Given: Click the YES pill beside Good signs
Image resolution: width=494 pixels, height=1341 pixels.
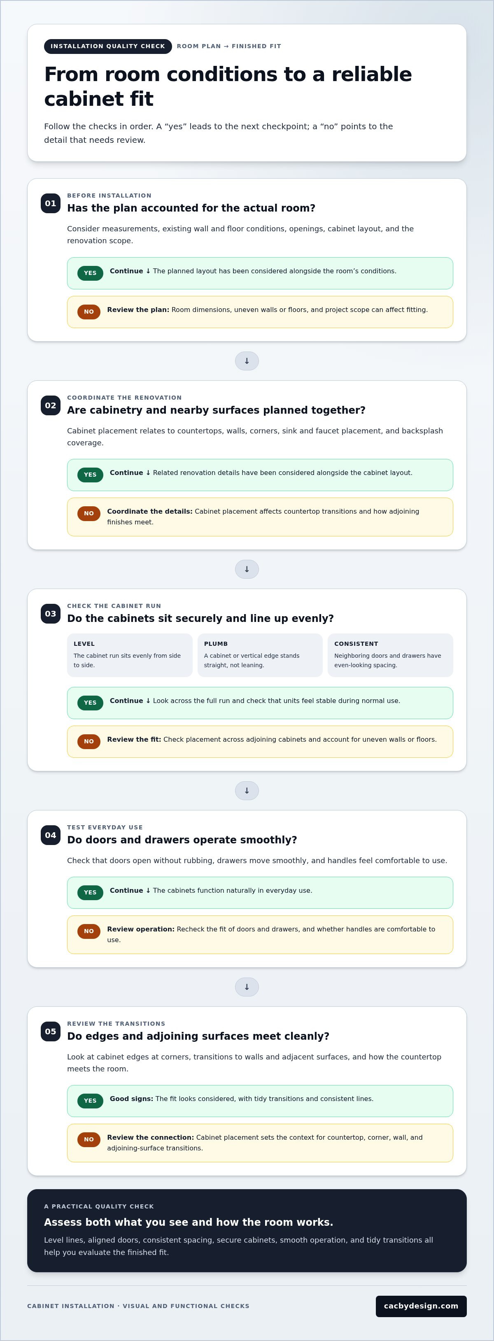Looking at the screenshot, I should (90, 1101).
